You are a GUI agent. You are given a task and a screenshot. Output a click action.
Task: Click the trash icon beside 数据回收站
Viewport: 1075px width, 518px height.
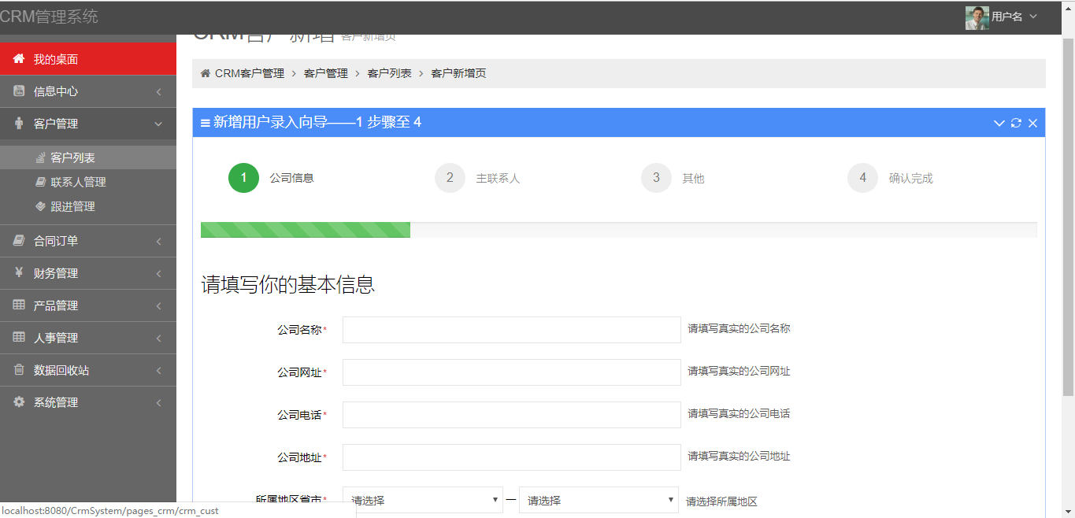click(19, 370)
